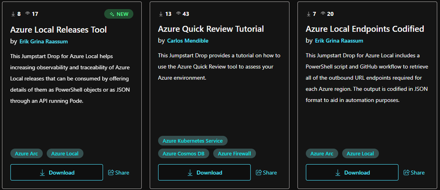
Task: Click share icon on Azure Local Releases Tool card
Action: click(111, 172)
